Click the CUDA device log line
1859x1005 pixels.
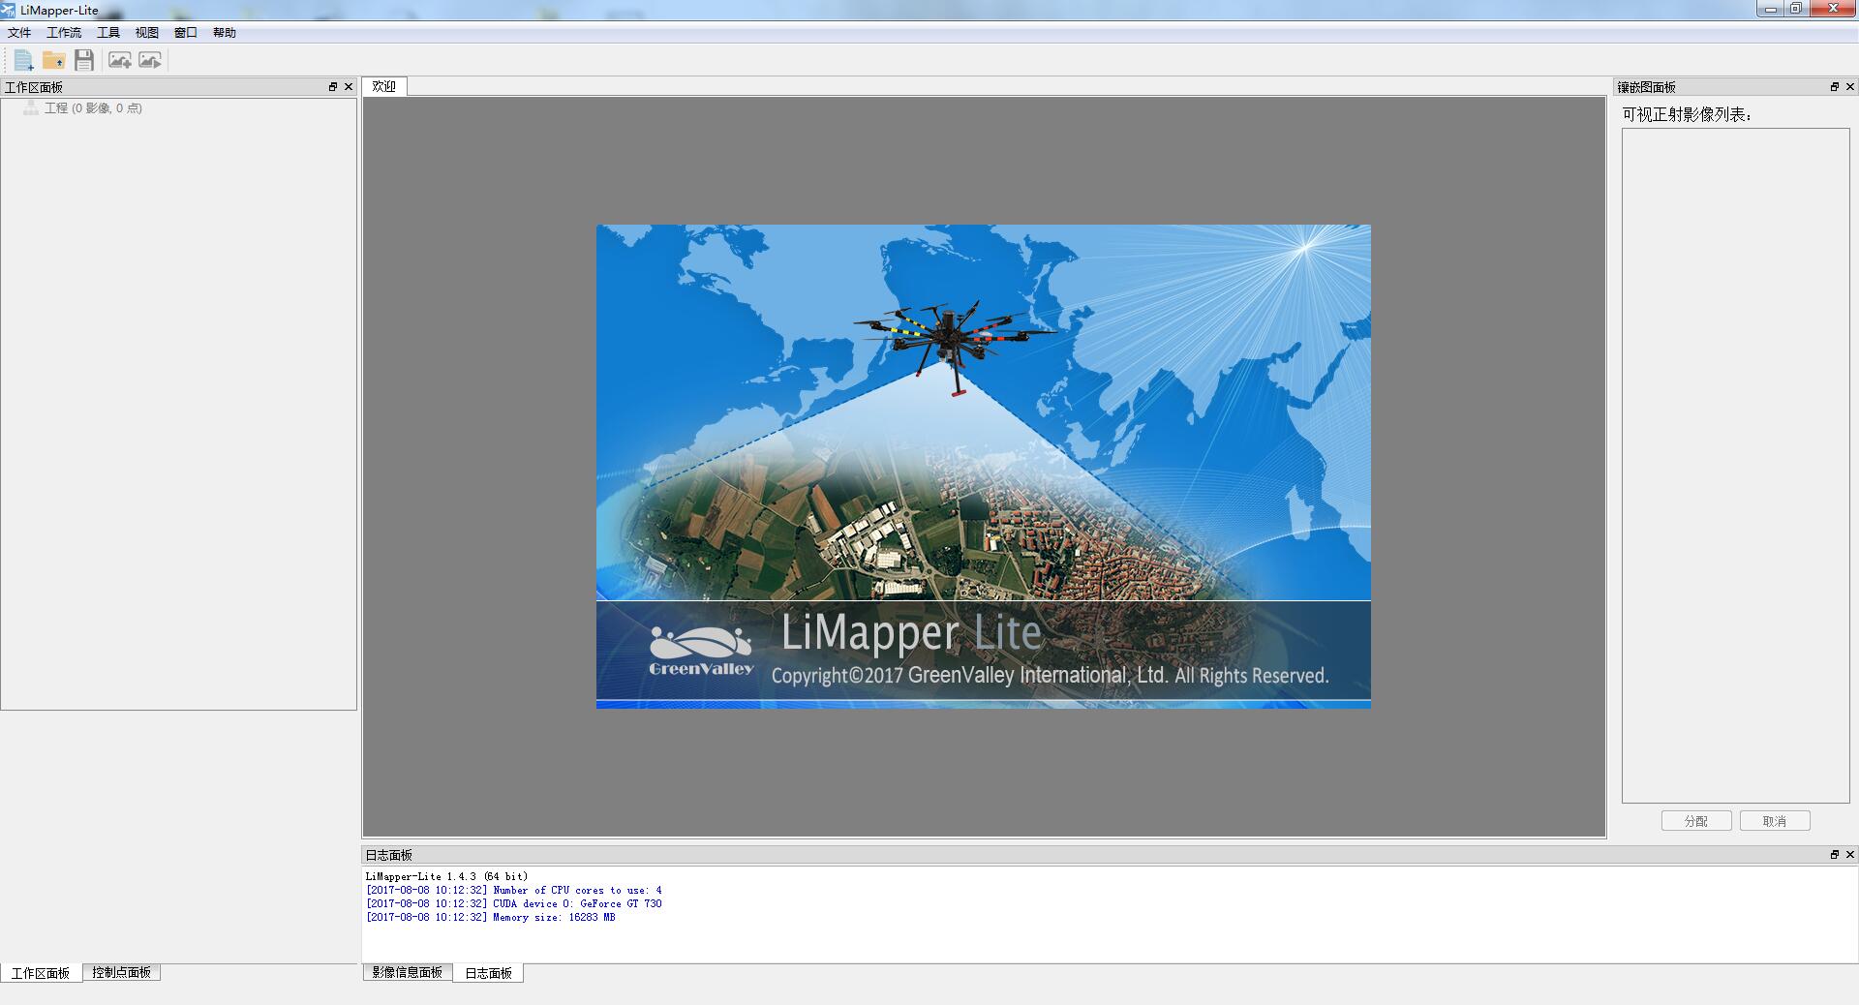[514, 904]
